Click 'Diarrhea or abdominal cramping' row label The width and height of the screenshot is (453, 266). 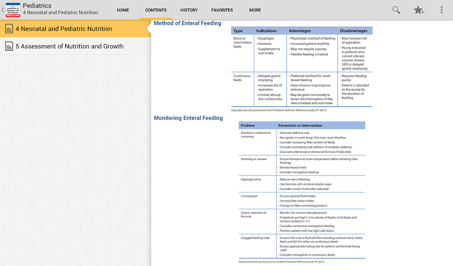pos(256,134)
